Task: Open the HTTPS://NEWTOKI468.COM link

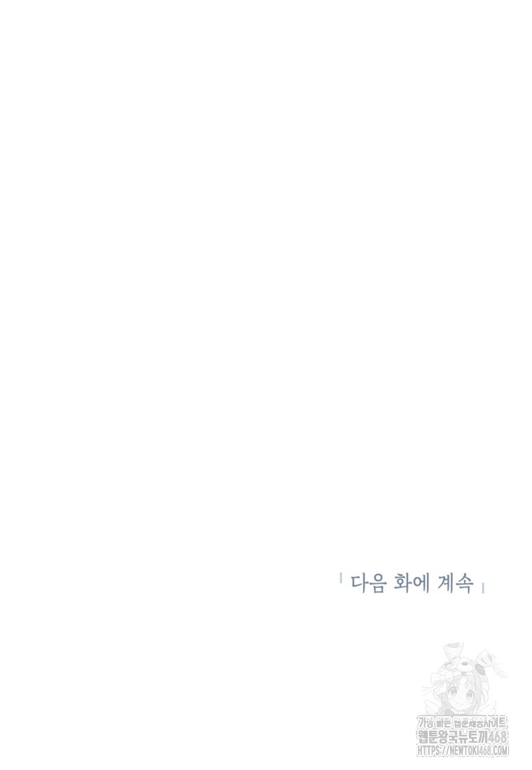Action: (x=463, y=751)
